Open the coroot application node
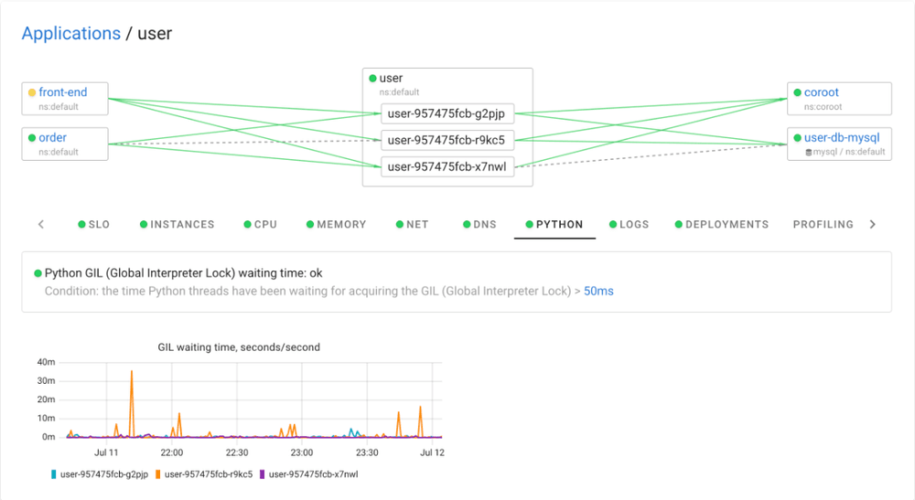915x500 pixels. [x=821, y=92]
